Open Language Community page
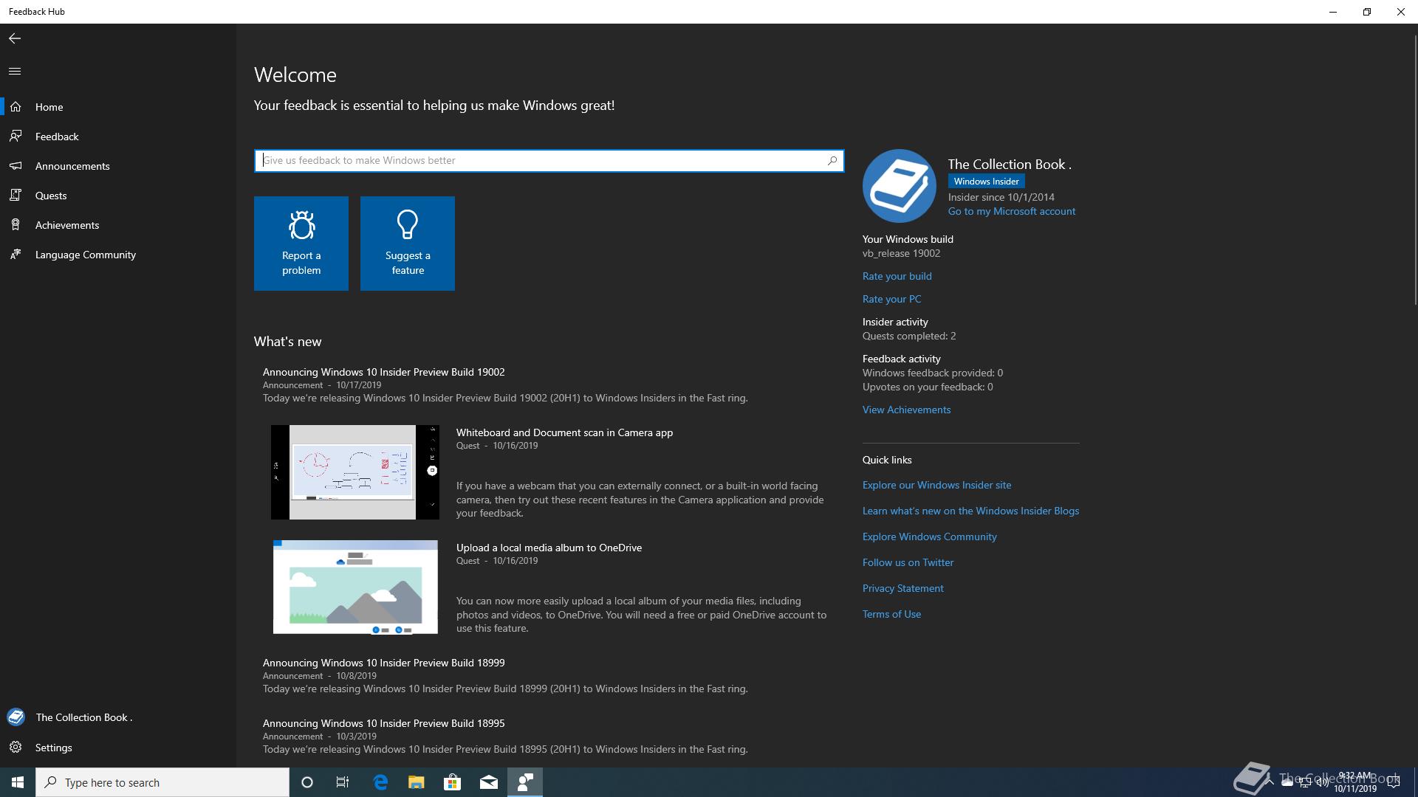The height and width of the screenshot is (797, 1418). [118, 255]
